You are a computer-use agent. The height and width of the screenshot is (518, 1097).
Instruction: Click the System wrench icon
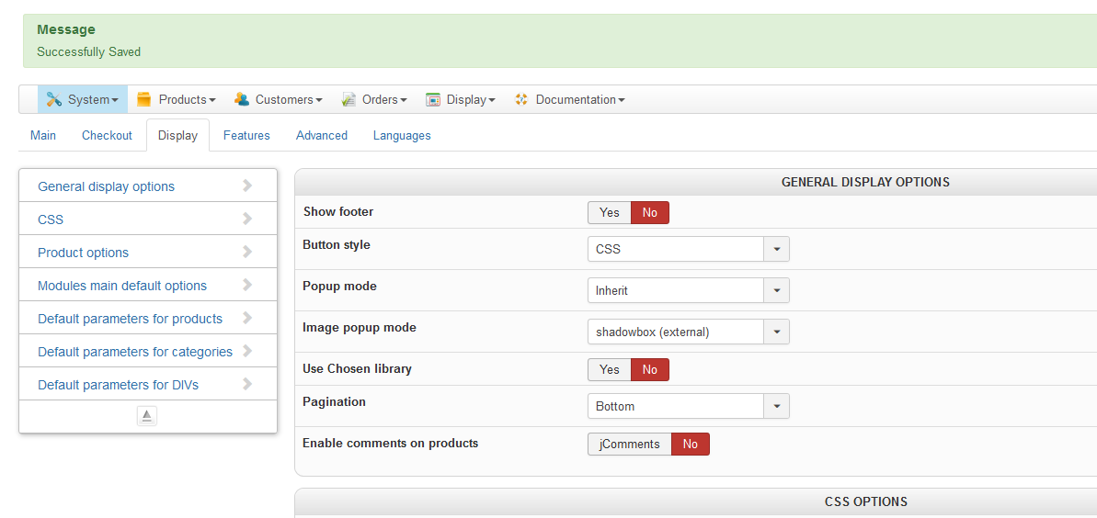pos(54,99)
